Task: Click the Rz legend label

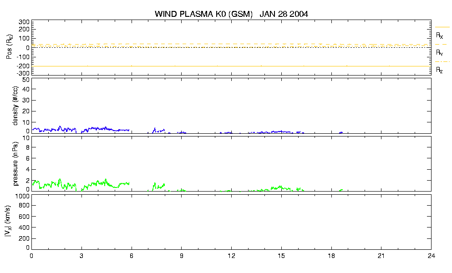Action: coord(439,70)
